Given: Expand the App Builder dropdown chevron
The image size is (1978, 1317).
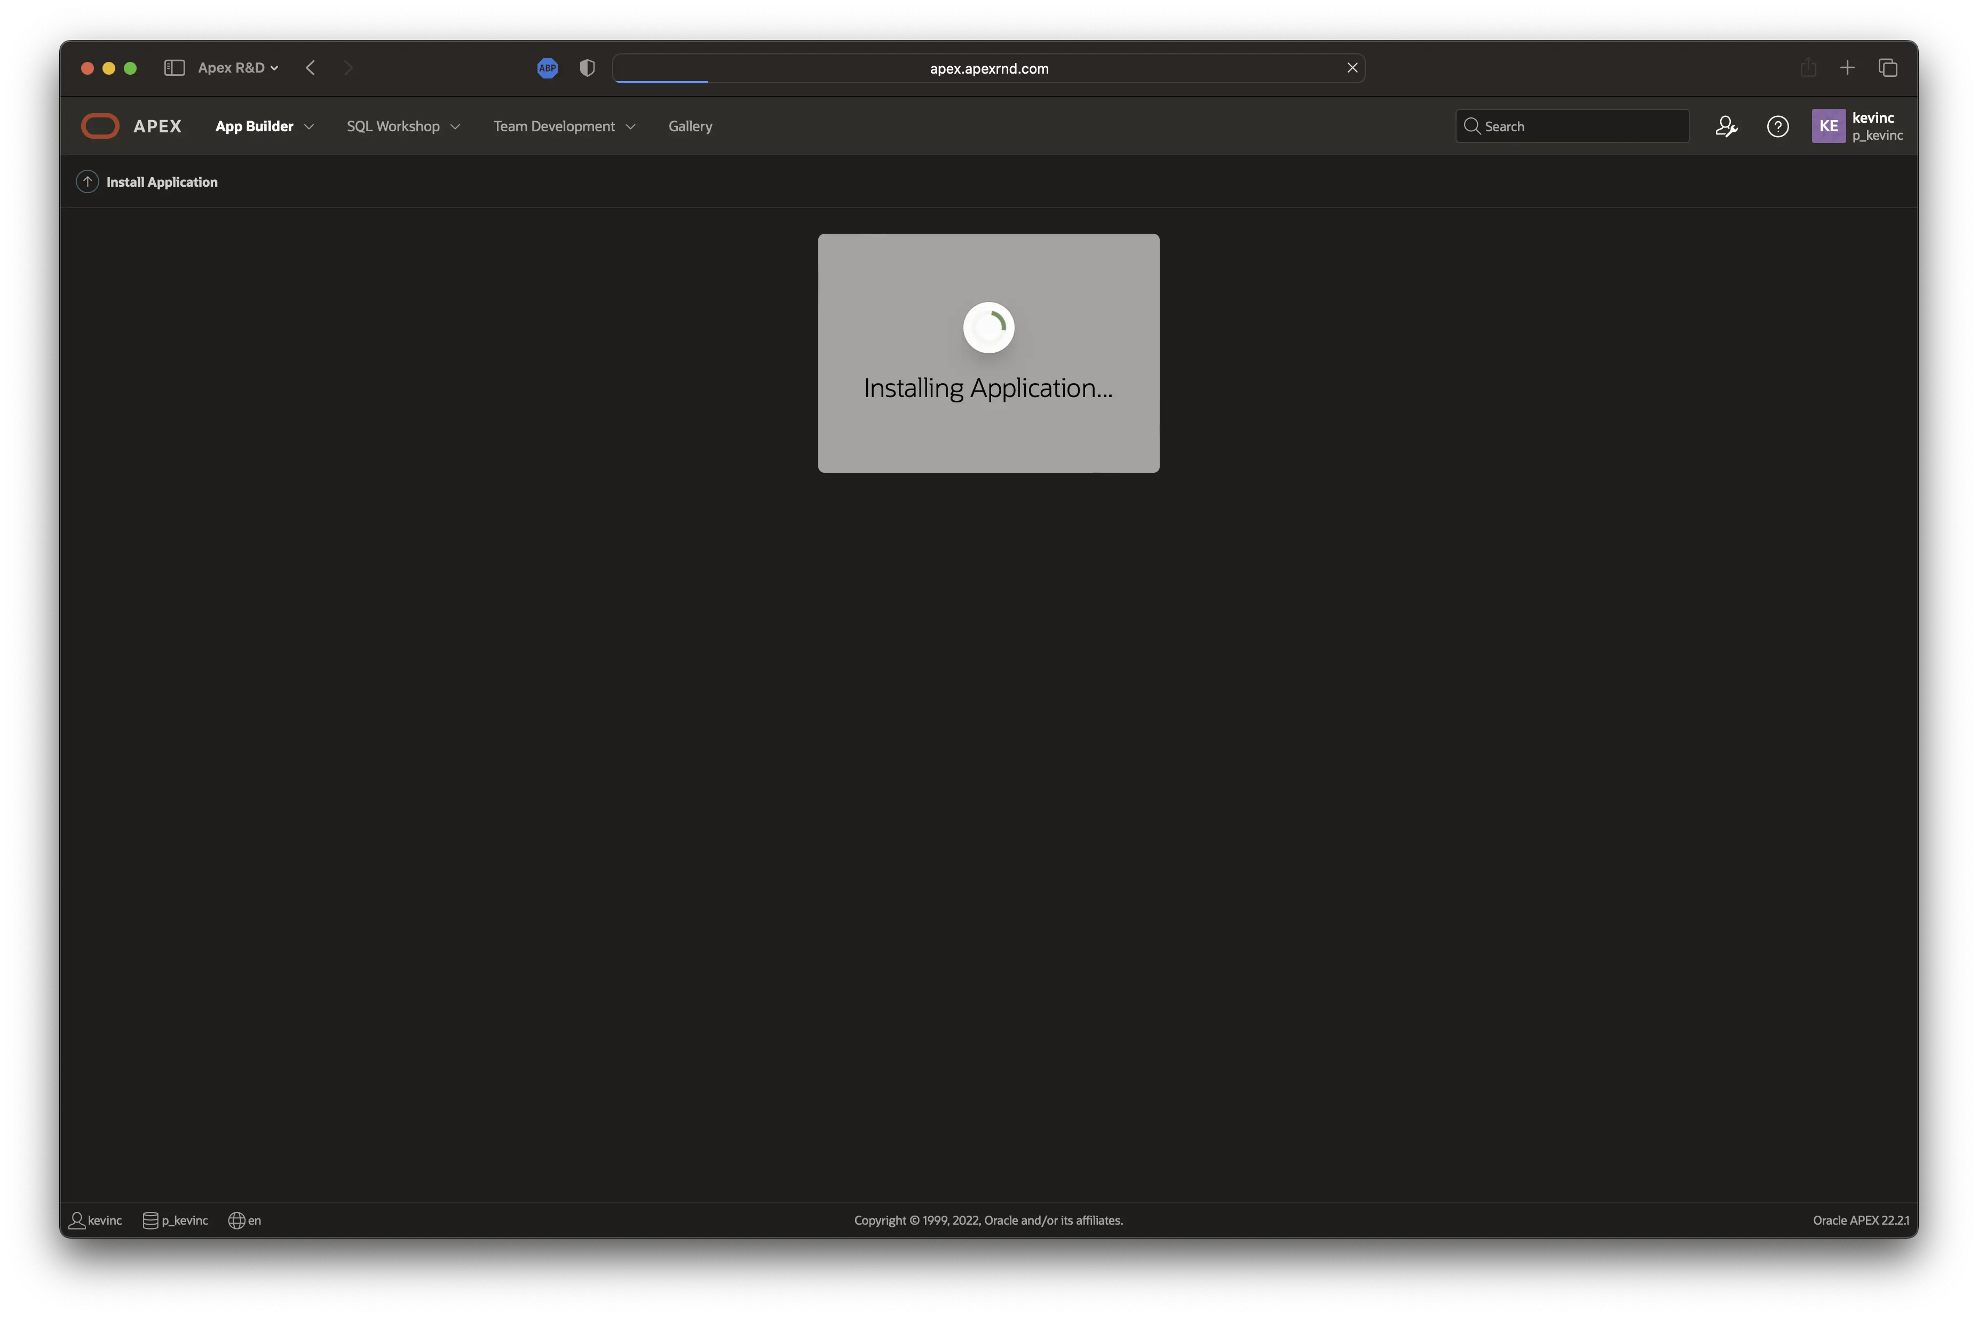Looking at the screenshot, I should 309,127.
